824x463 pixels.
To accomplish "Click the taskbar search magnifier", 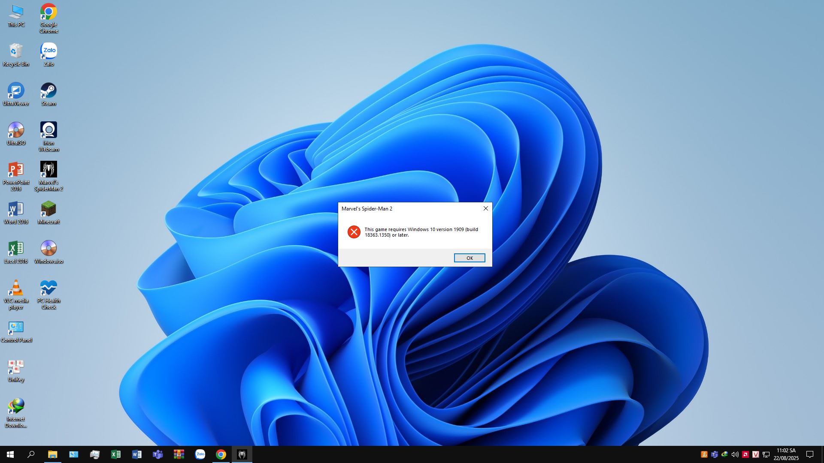I will point(31,454).
